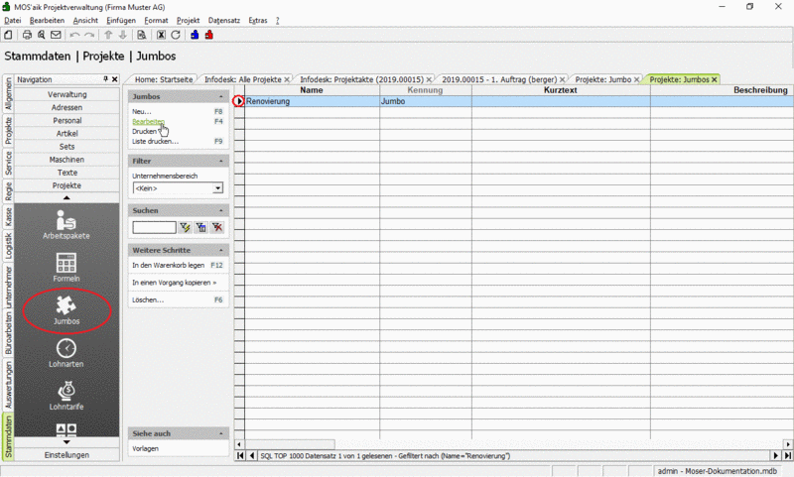This screenshot has height=477, width=794.
Task: Collapse the Filter section
Action: 220,161
